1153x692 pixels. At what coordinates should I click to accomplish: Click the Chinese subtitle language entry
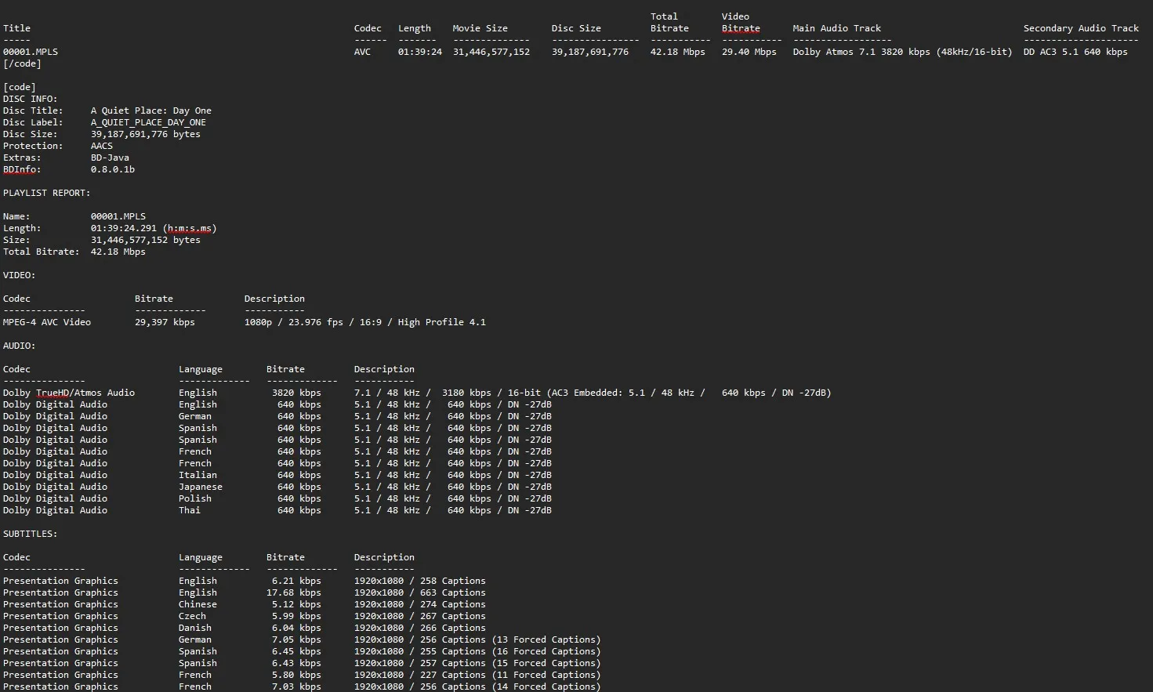click(198, 604)
